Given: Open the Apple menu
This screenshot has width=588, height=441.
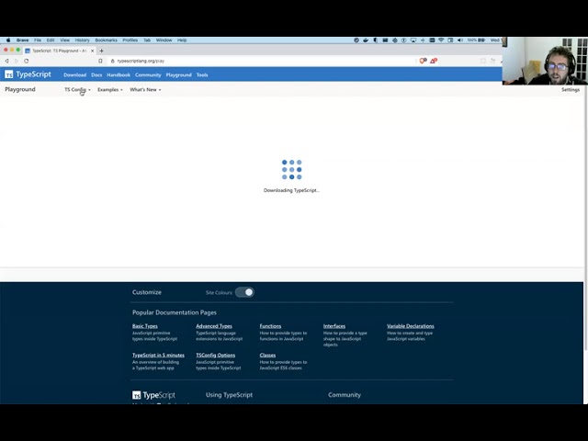Looking at the screenshot, I should click(8, 40).
